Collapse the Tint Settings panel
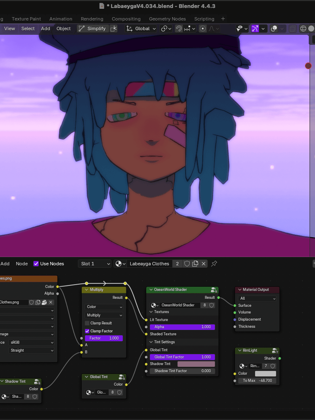 (x=151, y=342)
